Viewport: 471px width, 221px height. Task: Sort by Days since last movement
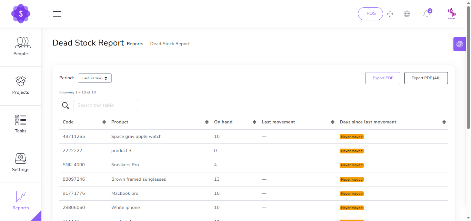[444, 122]
